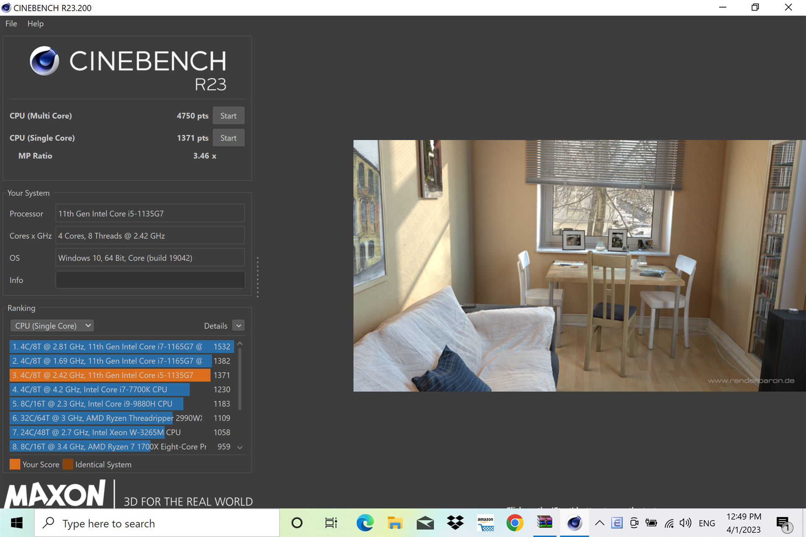Click the dotted panel splitter handle

(x=257, y=277)
